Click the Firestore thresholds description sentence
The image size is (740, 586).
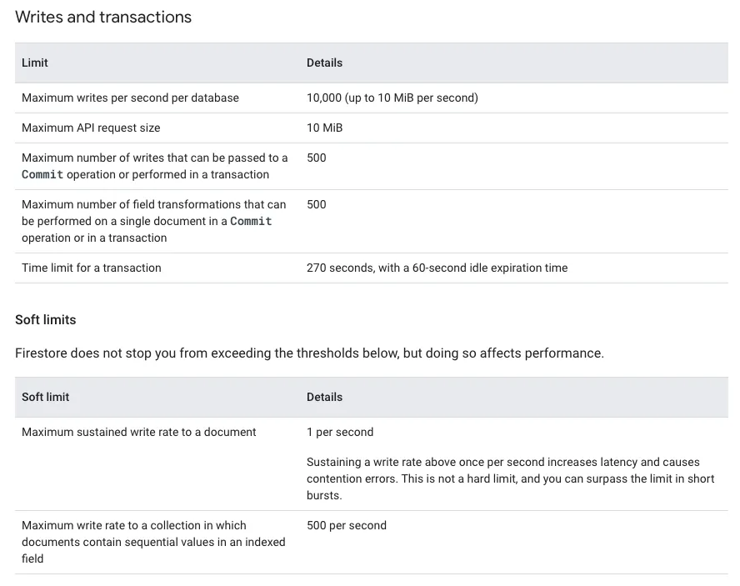click(309, 353)
